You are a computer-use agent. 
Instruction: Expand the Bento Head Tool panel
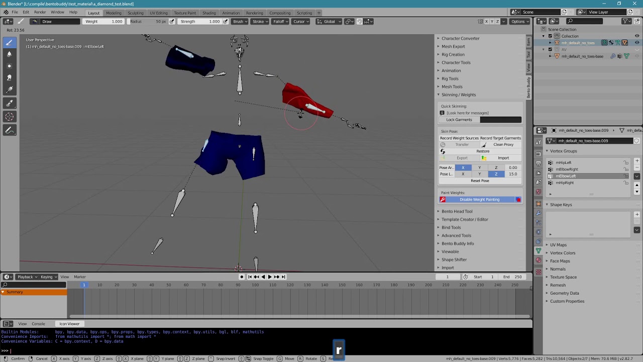457,211
